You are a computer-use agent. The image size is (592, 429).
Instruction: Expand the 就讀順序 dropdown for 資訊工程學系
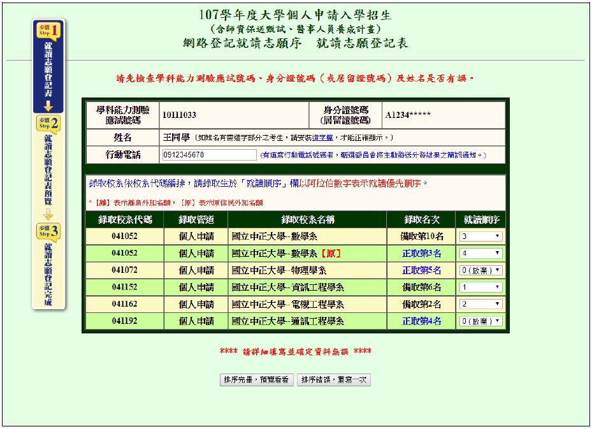click(480, 287)
